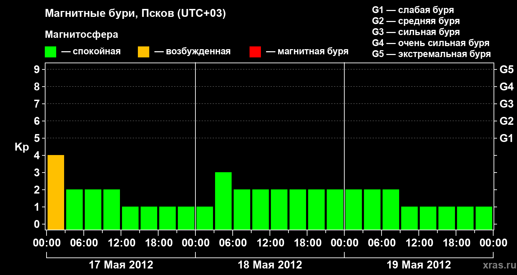Click the green 'спокойная' legend swatch

pyautogui.click(x=50, y=52)
